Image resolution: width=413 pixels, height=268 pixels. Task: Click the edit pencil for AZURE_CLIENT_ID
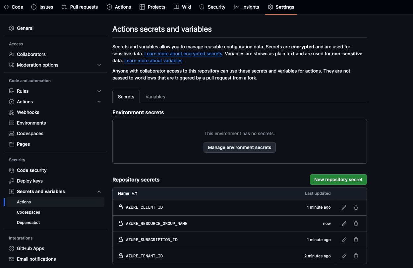tap(344, 207)
